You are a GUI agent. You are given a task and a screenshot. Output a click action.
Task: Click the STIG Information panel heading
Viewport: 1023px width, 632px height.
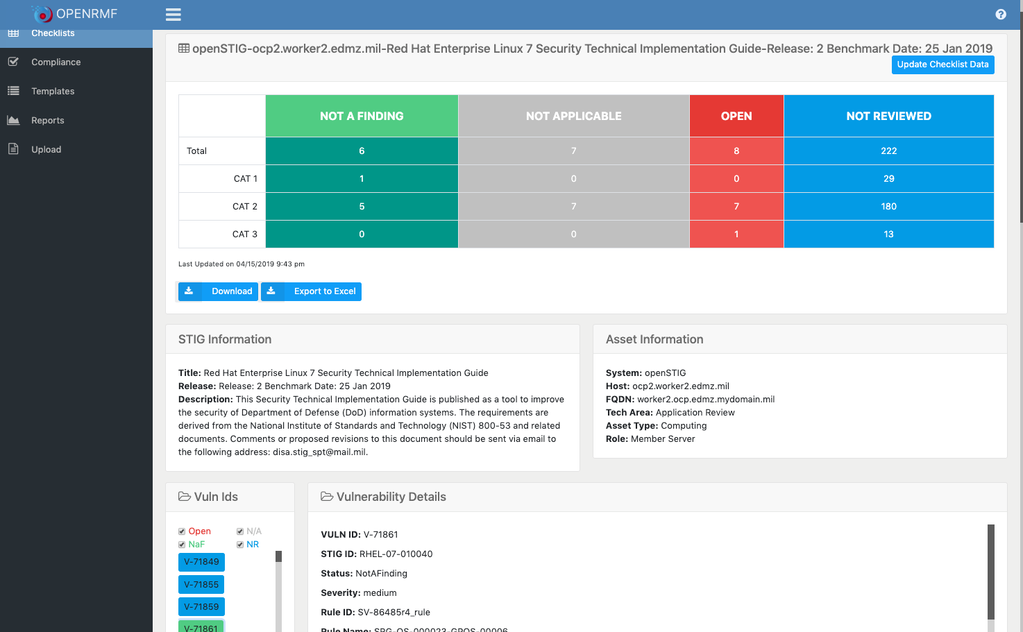[225, 339]
